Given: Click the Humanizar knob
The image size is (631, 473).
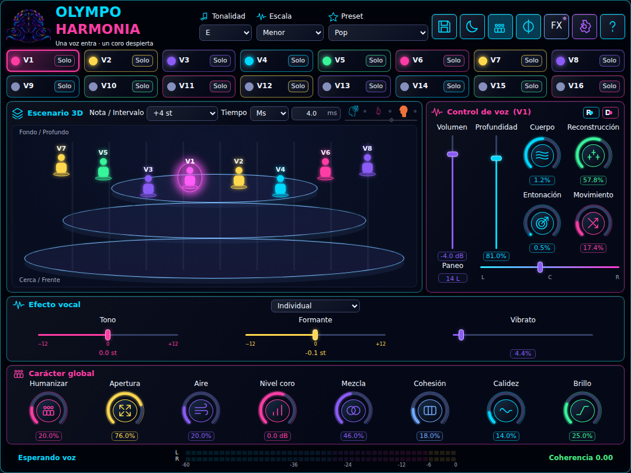Looking at the screenshot, I should coord(48,411).
